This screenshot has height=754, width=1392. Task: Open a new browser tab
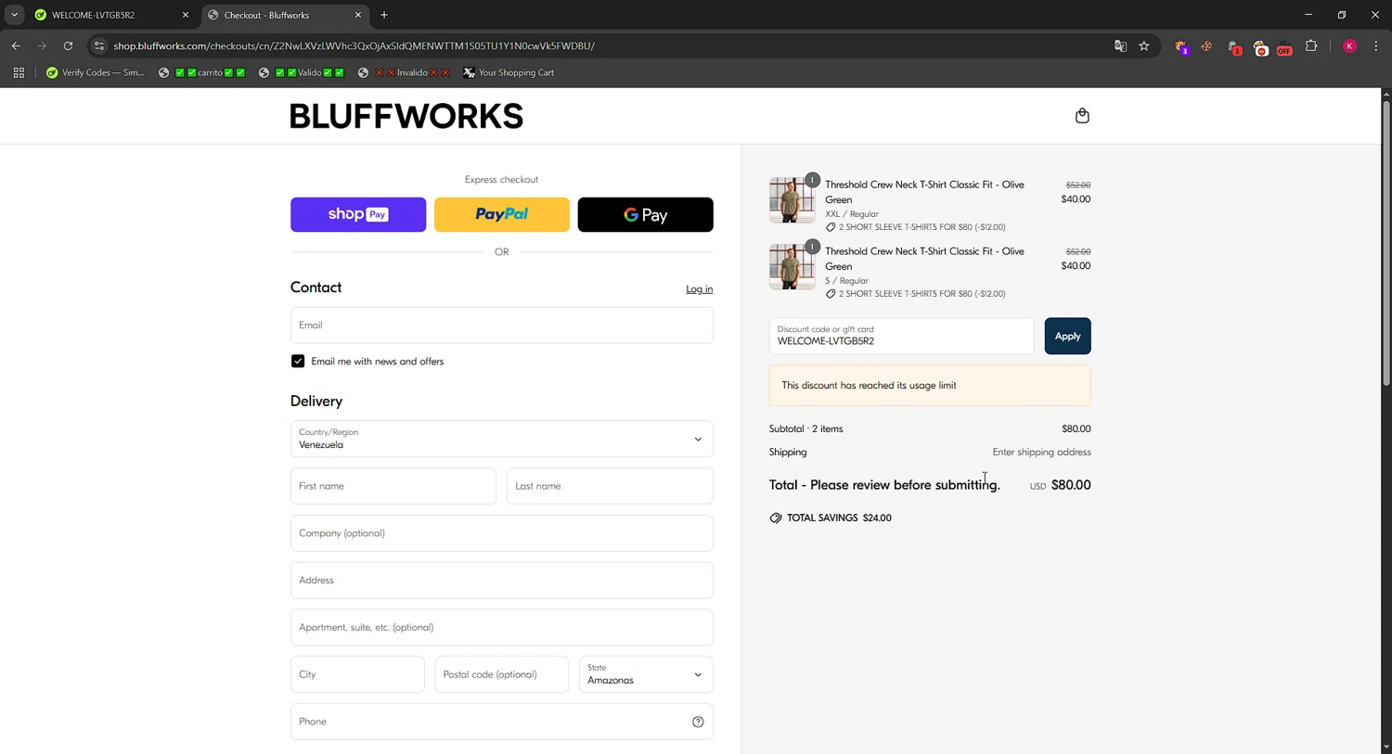(x=384, y=15)
